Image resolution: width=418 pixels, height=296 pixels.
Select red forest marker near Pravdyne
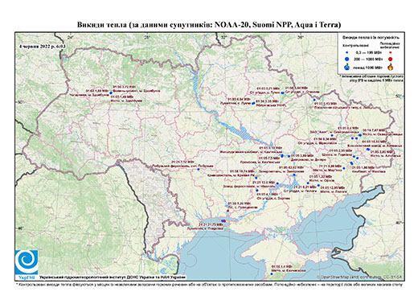[227, 211]
